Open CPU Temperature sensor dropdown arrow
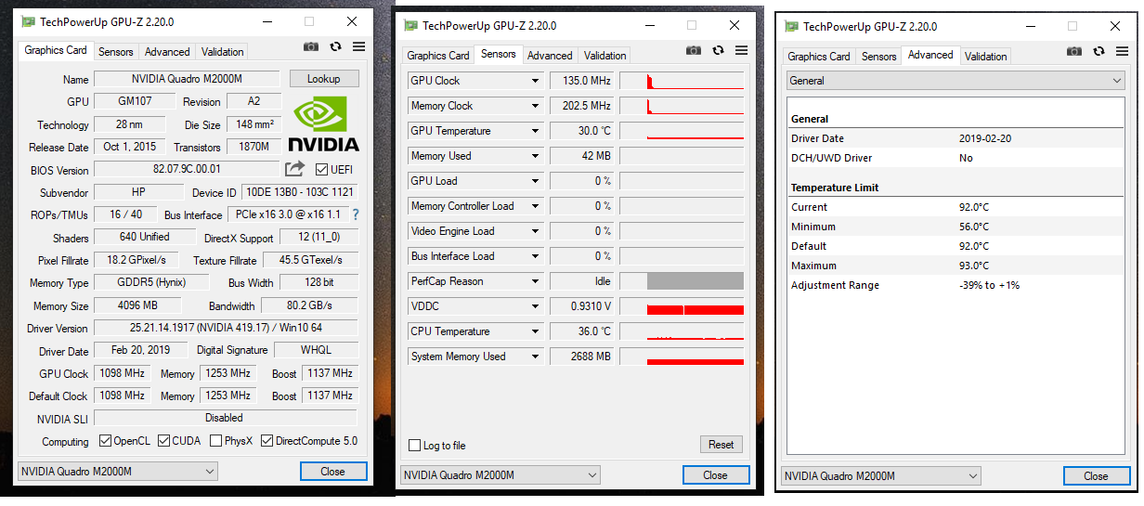The height and width of the screenshot is (506, 1144). point(535,331)
